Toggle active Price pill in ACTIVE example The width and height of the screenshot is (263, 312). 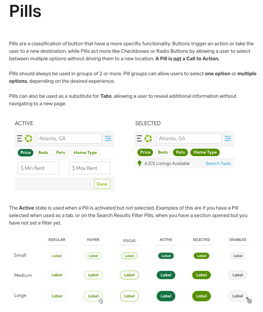click(26, 153)
